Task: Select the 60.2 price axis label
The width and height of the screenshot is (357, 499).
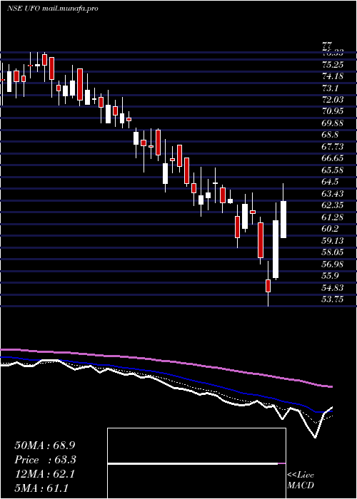Action: click(x=331, y=229)
